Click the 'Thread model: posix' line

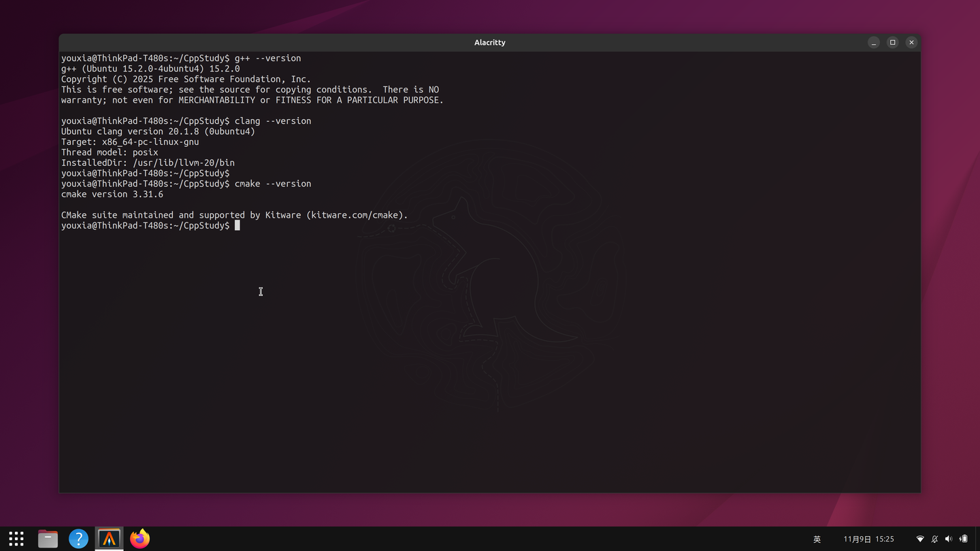click(110, 152)
